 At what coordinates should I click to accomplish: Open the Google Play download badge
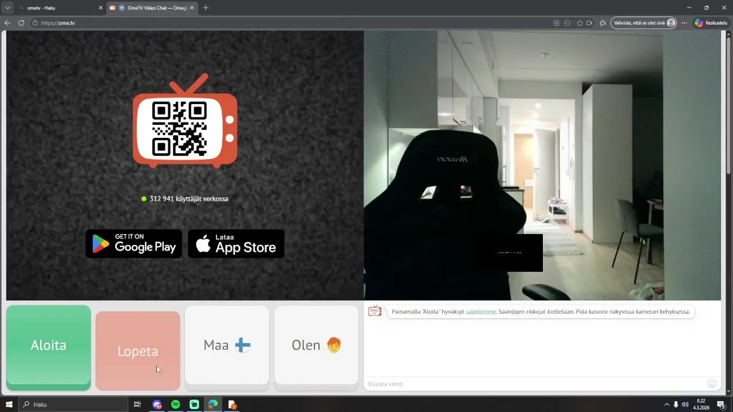coord(134,244)
